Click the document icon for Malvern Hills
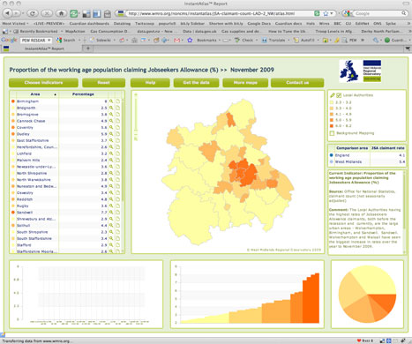412x344 pixels. [x=117, y=160]
